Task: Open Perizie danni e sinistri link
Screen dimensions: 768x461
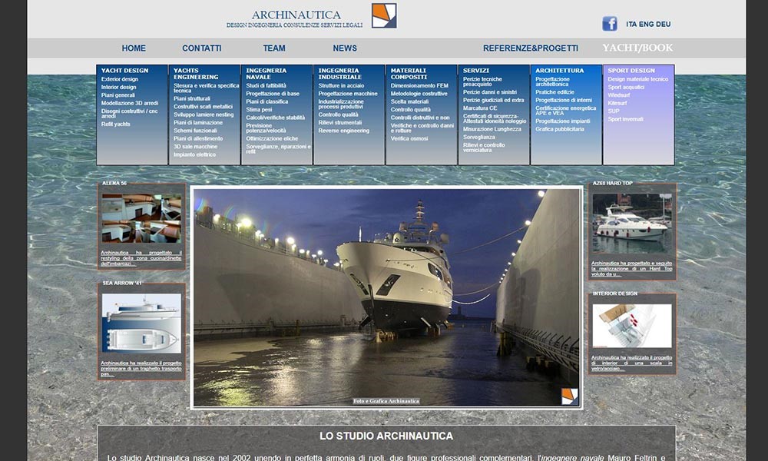Action: click(490, 92)
